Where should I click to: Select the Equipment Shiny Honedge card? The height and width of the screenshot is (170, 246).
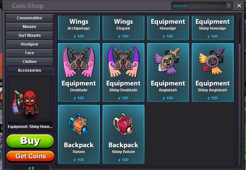point(213,27)
